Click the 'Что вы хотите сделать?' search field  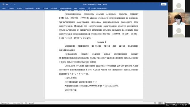(99, 9)
